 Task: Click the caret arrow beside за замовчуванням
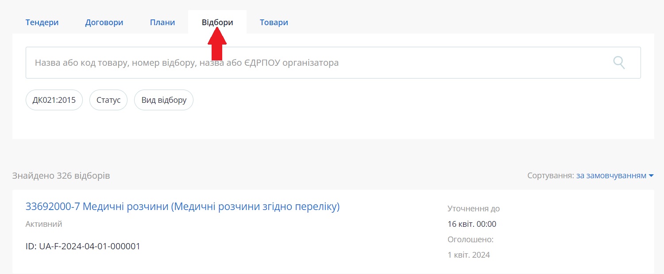click(x=651, y=176)
